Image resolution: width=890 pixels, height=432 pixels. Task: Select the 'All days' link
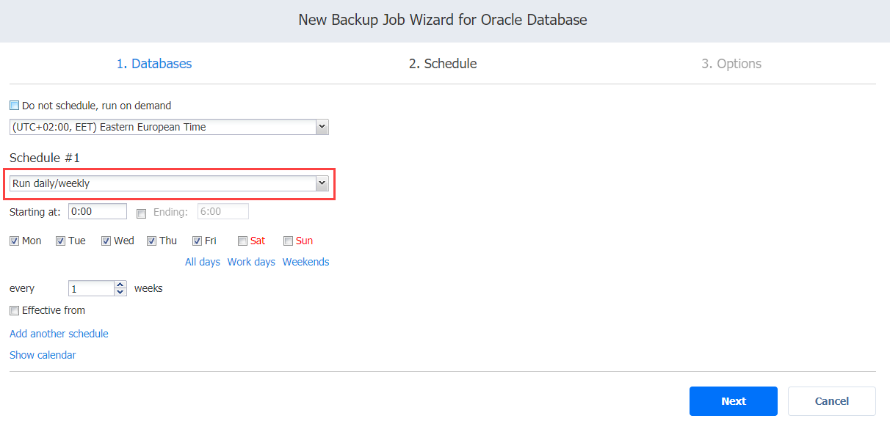click(203, 262)
